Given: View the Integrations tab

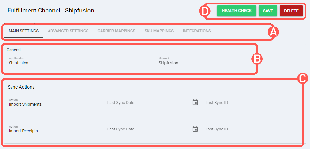Looking at the screenshot, I should point(197,31).
